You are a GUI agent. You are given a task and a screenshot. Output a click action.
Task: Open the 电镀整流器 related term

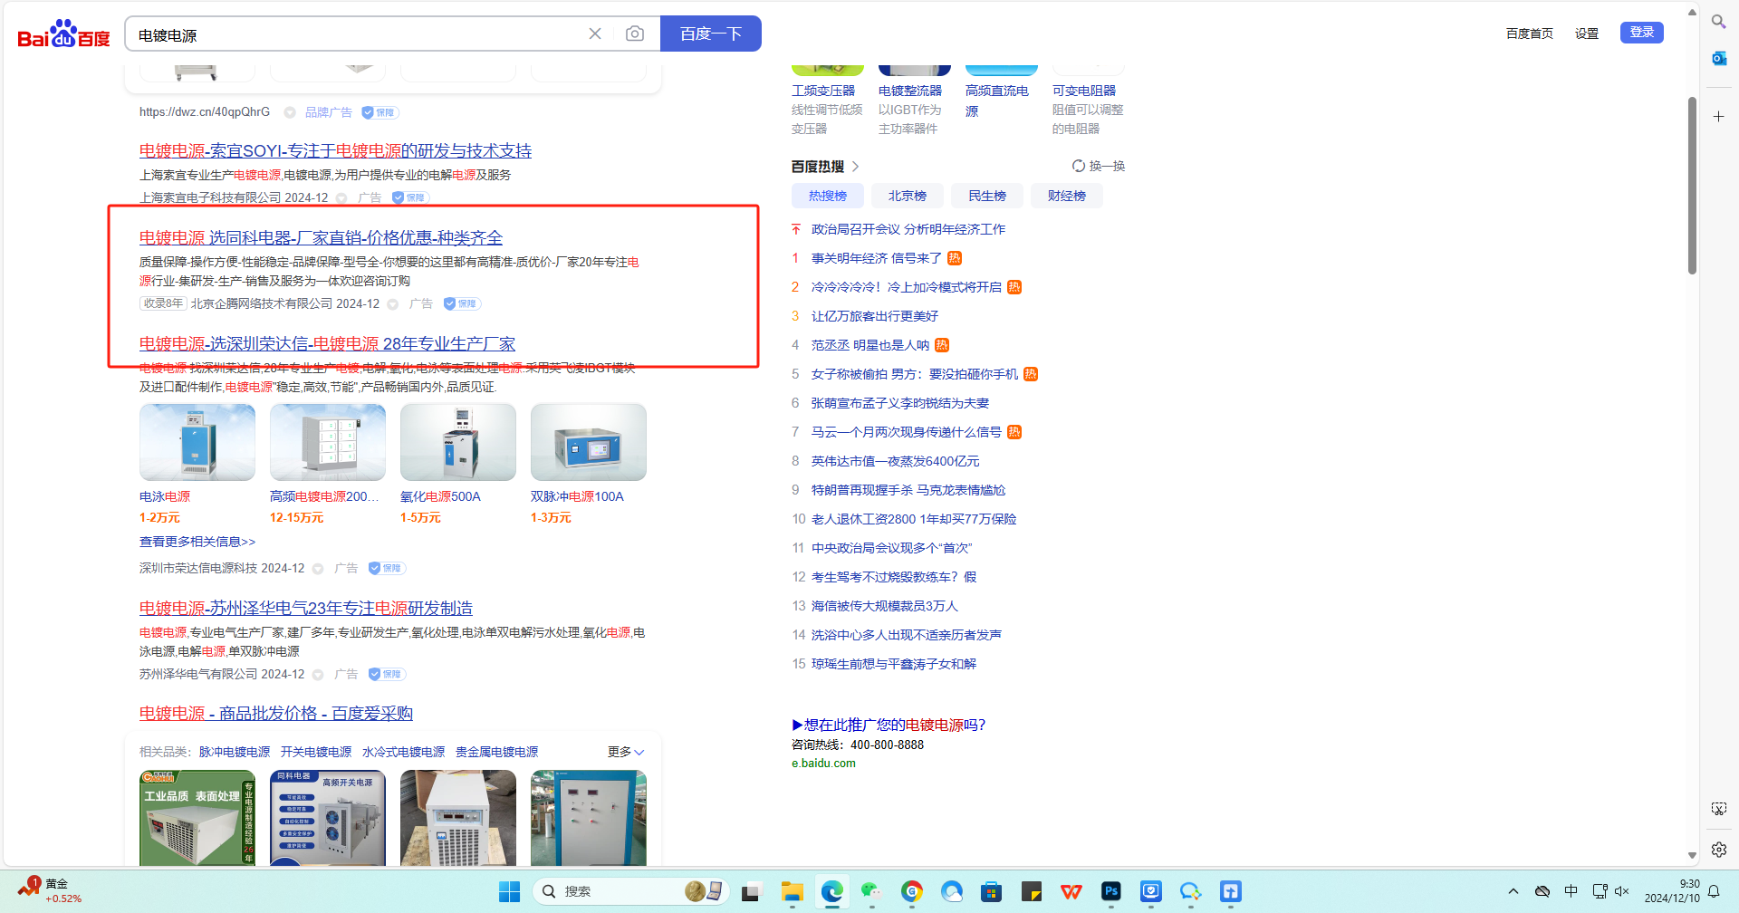[910, 91]
